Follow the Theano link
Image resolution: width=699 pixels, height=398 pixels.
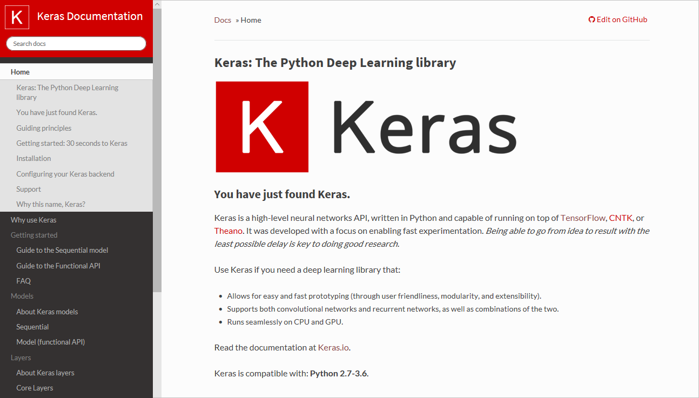229,231
